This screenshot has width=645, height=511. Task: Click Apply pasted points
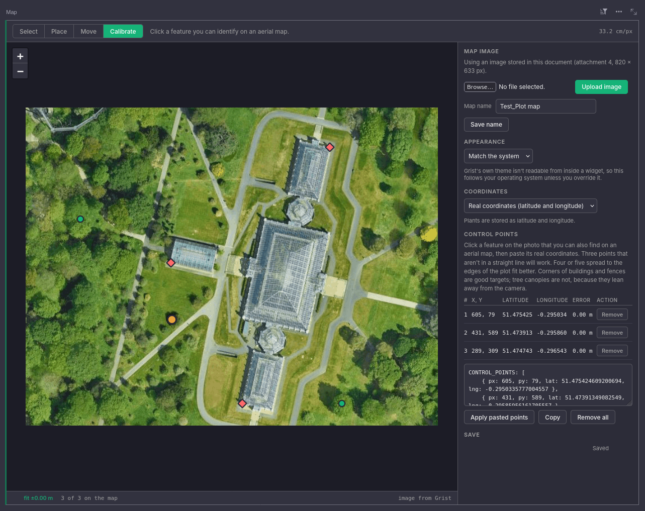499,418
